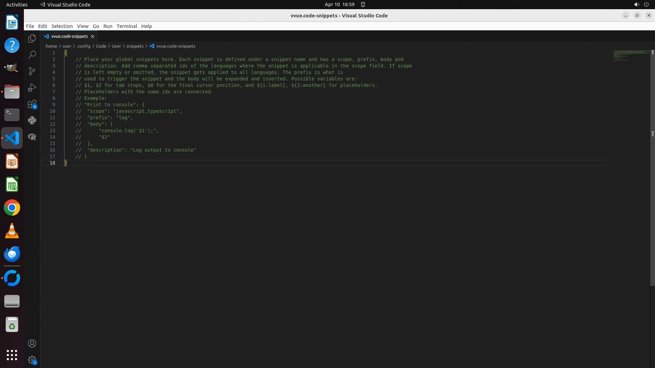Expand the .config breadcrumb segment
This screenshot has height=368, width=655.
(x=84, y=46)
